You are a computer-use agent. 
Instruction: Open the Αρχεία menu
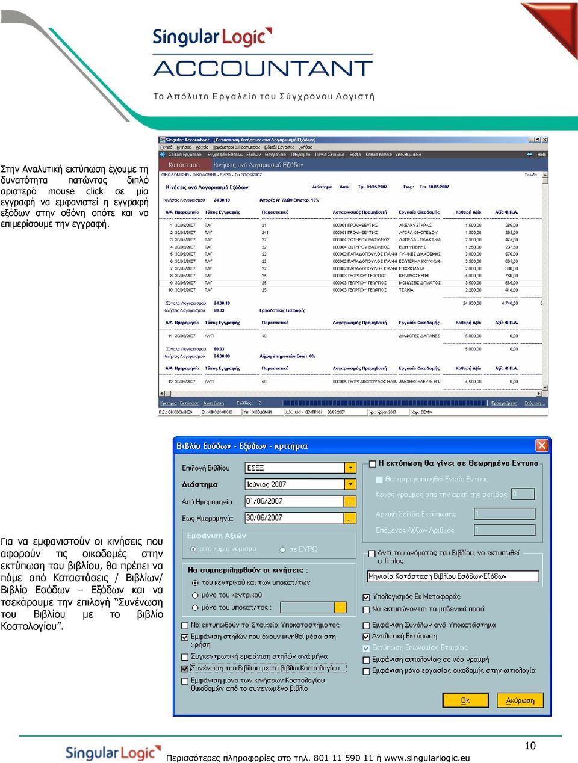coord(202,147)
